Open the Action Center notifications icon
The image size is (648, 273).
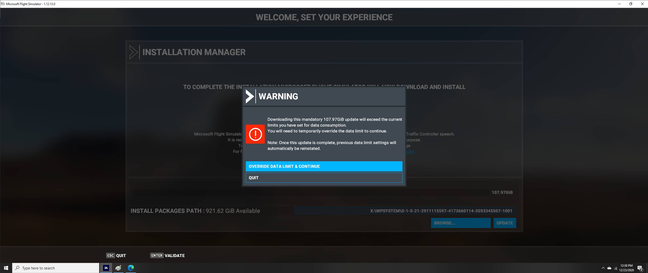click(640, 268)
